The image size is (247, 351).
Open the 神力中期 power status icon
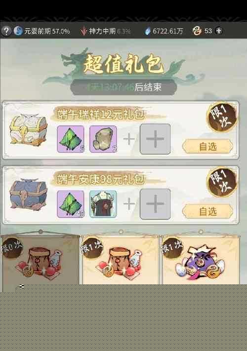point(83,31)
